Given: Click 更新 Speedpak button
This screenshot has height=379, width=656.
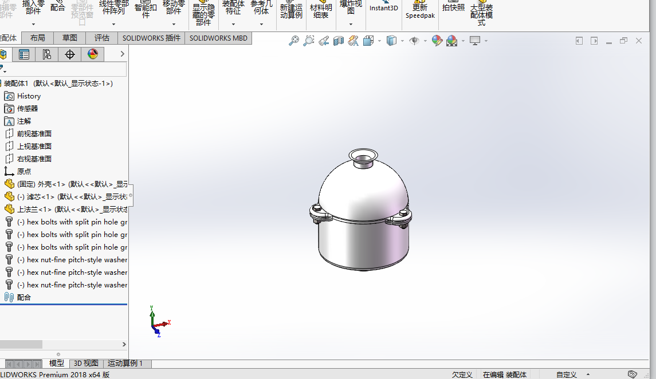Looking at the screenshot, I should [420, 10].
